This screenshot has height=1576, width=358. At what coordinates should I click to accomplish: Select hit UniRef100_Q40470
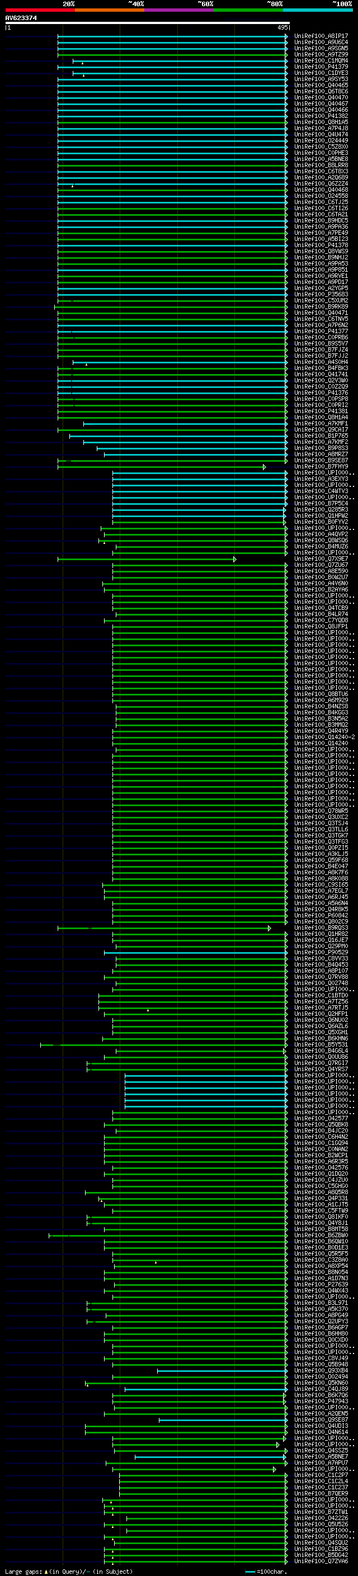tap(321, 97)
